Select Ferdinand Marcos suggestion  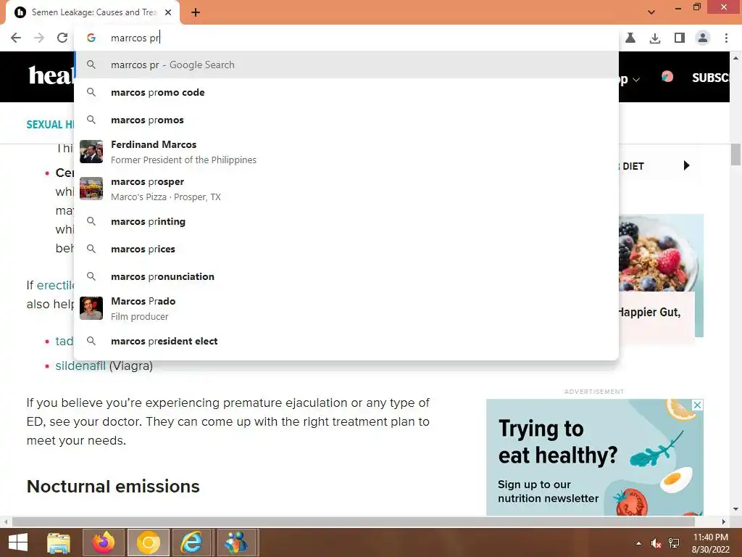(346, 152)
